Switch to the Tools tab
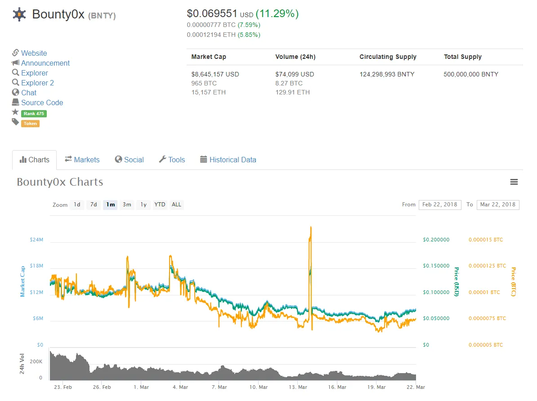The width and height of the screenshot is (537, 401). tap(172, 160)
